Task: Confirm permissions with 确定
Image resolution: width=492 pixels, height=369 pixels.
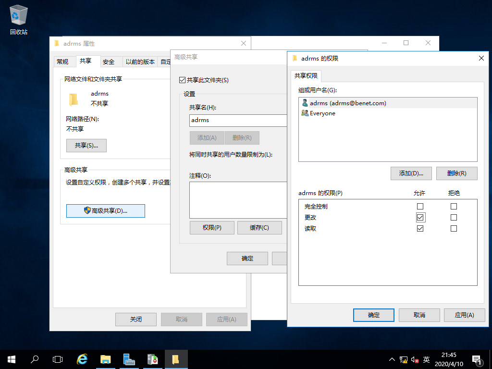Action: pyautogui.click(x=374, y=315)
